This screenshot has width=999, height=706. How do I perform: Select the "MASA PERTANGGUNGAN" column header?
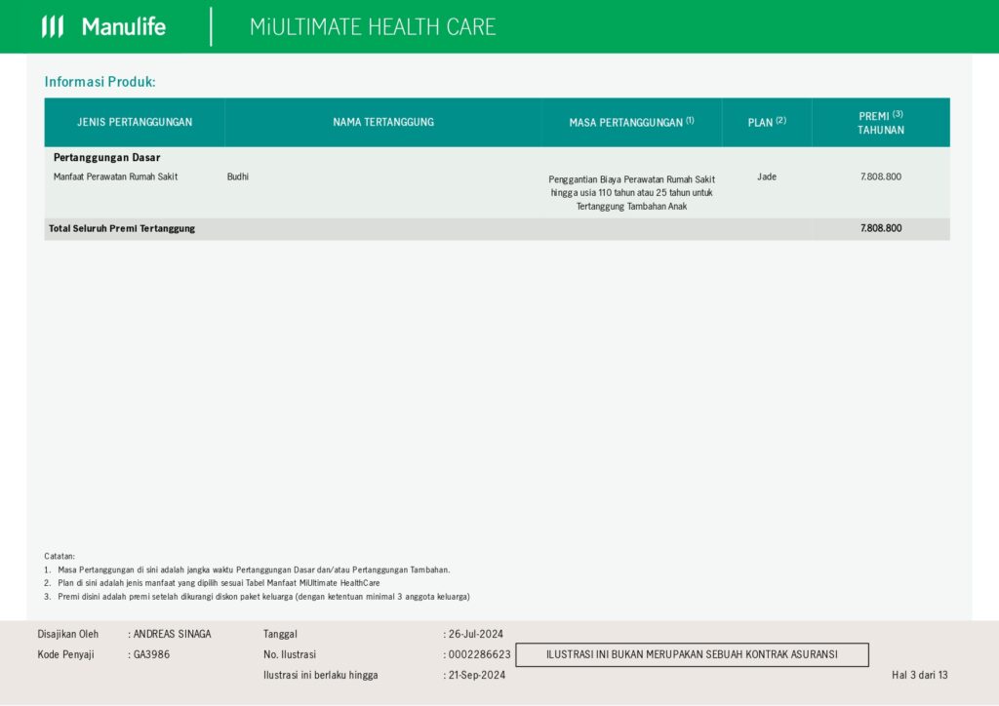(631, 122)
